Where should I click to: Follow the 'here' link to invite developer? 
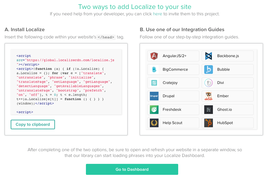[157, 14]
